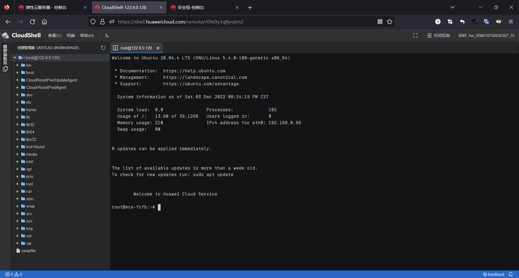Select the lost+found folder
519x278 pixels.
point(35,147)
